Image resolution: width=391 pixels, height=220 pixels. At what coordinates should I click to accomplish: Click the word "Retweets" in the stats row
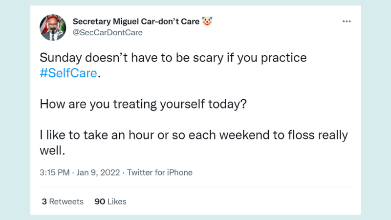tap(66, 201)
